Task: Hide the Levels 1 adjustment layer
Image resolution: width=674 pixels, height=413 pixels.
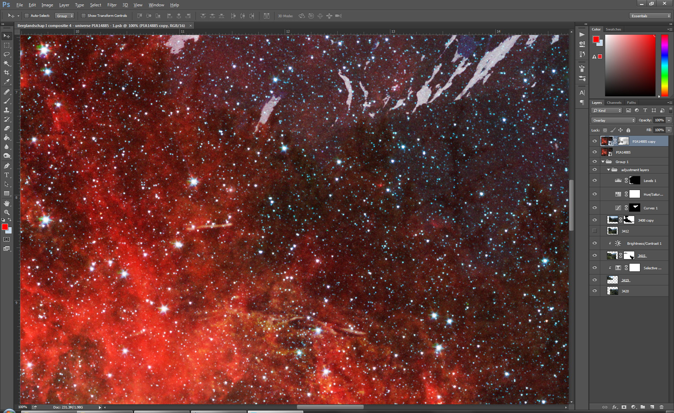Action: [x=595, y=181]
